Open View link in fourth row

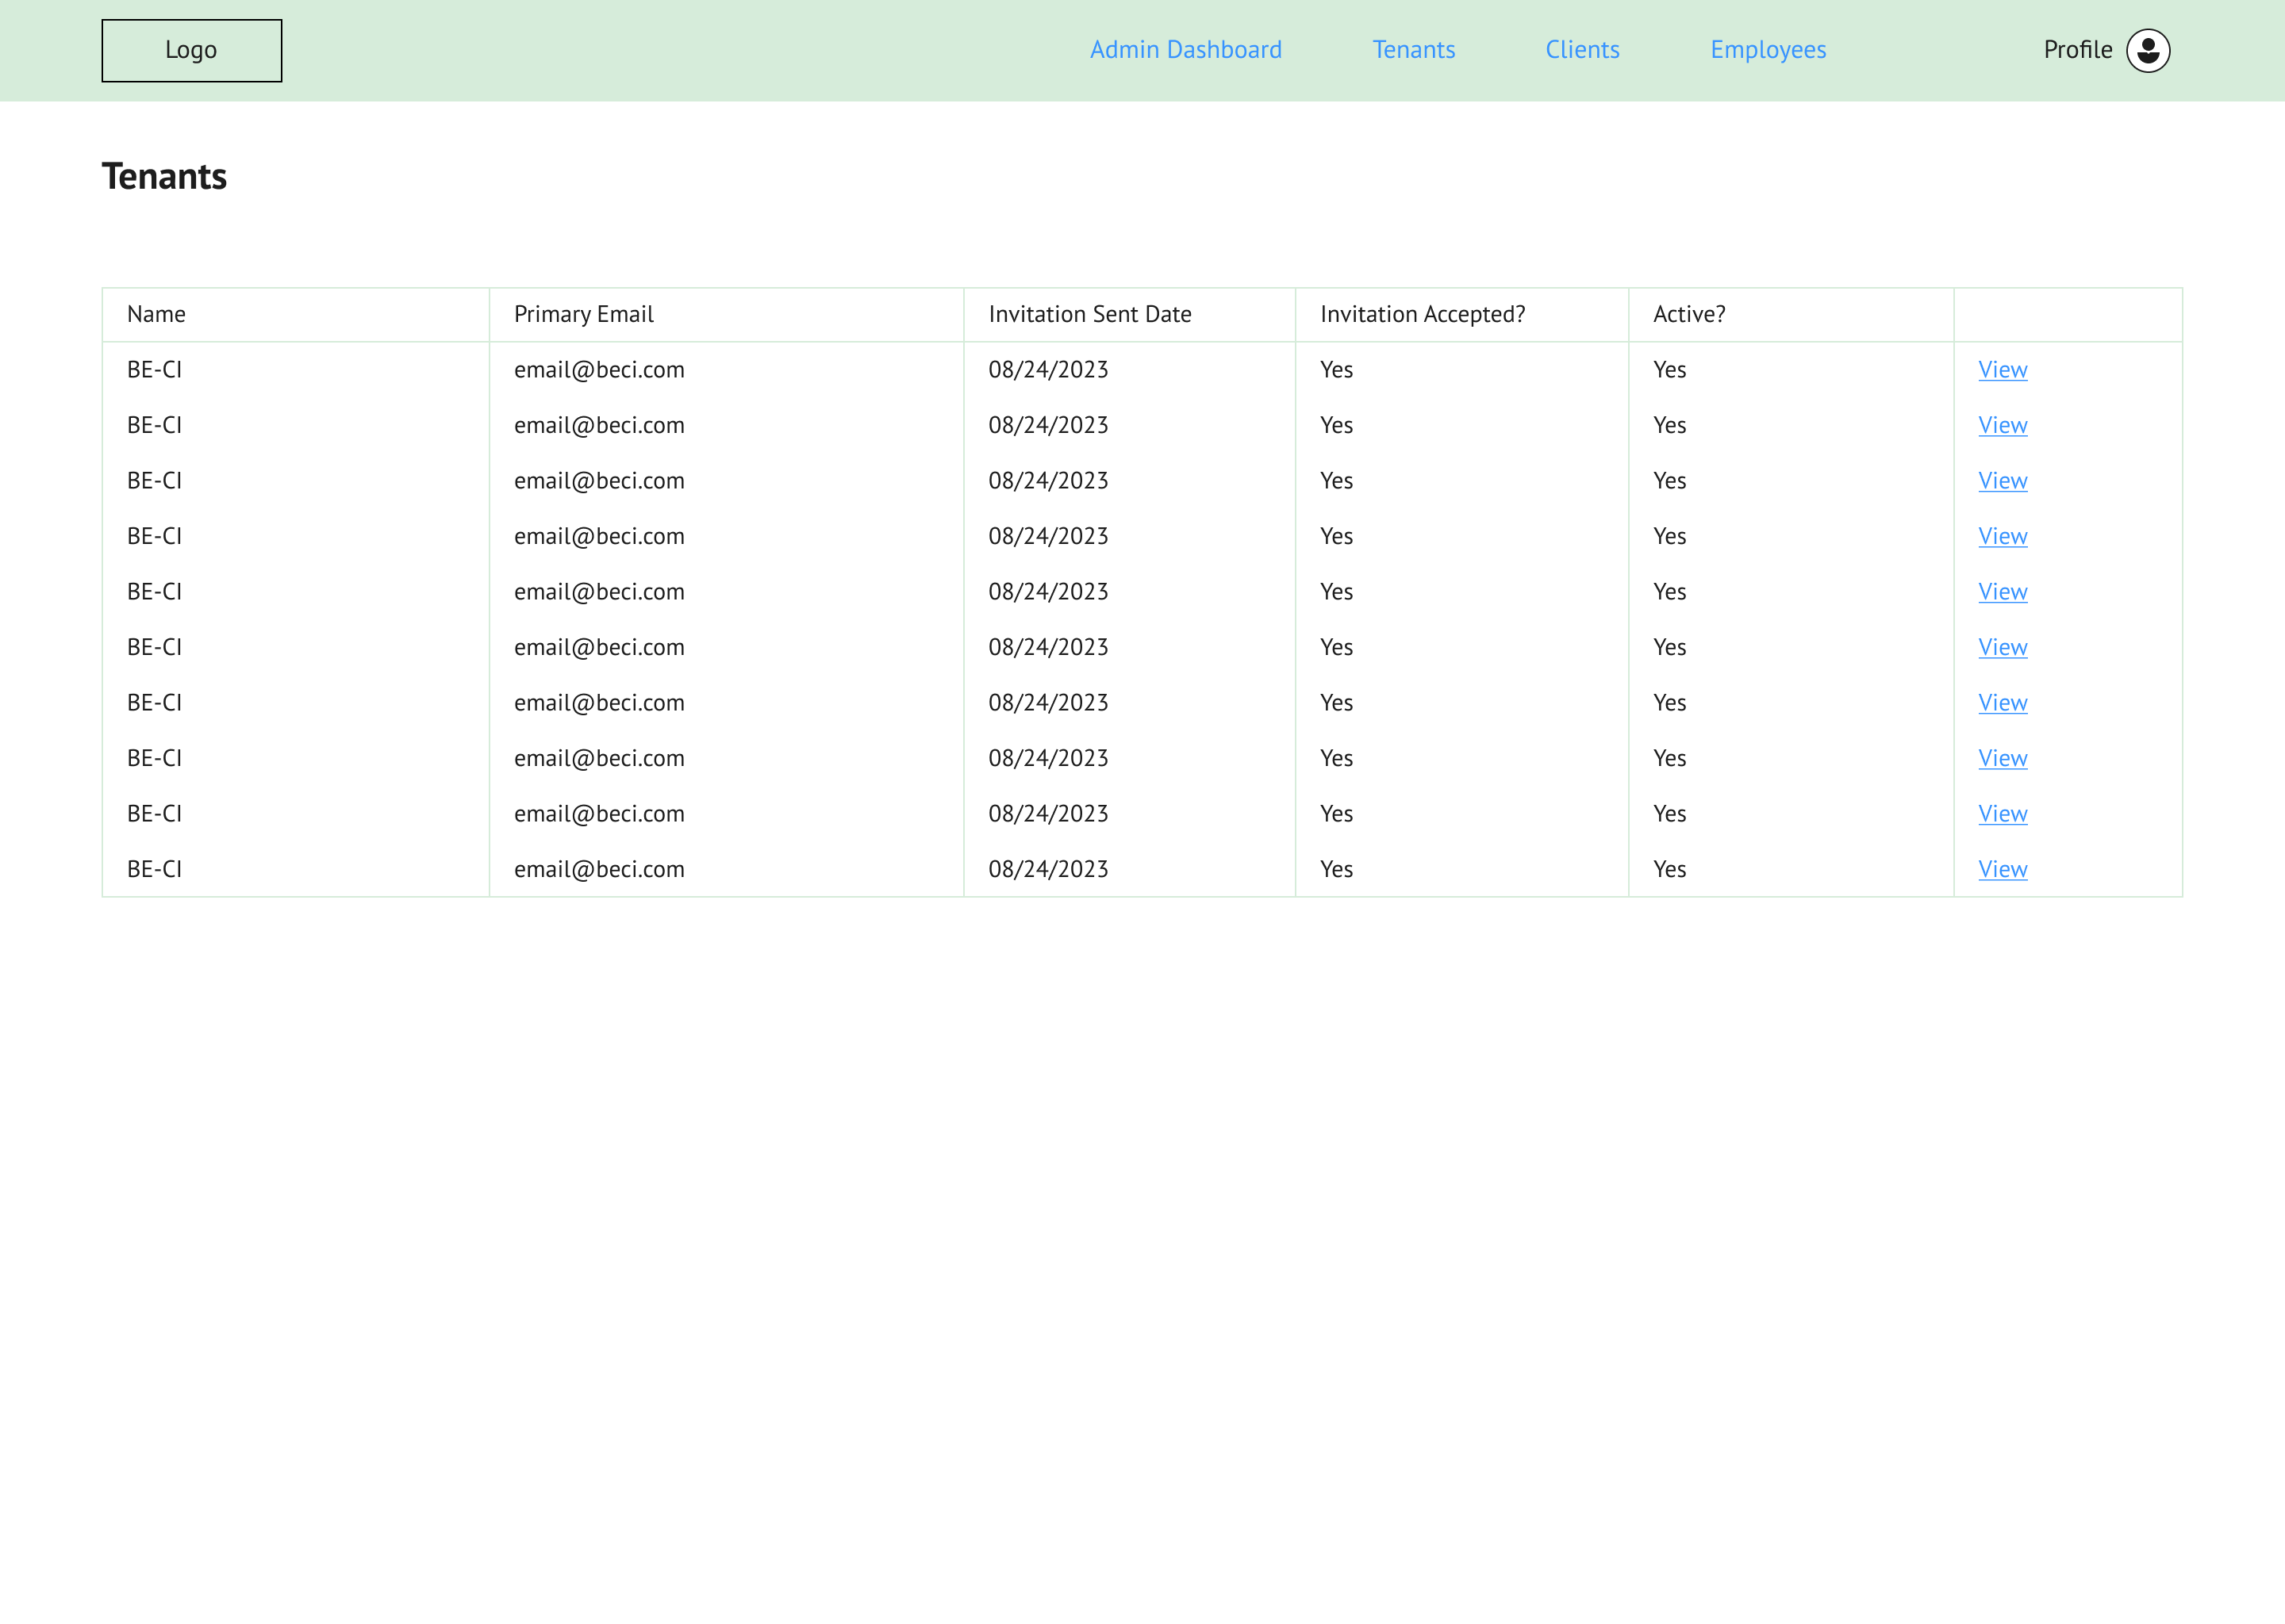click(x=2002, y=537)
